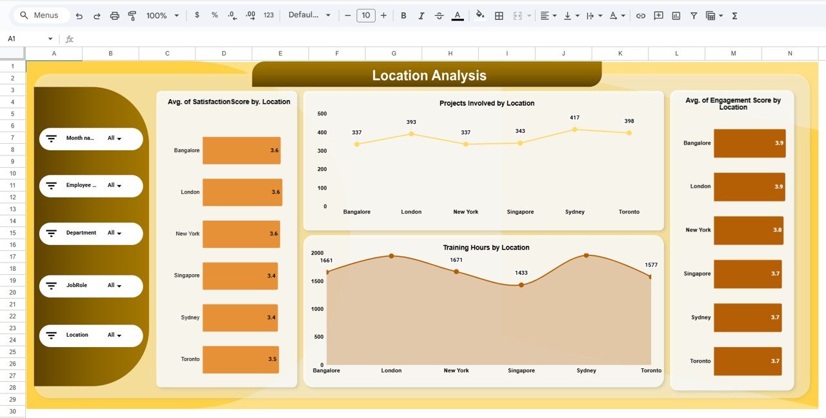Increase decimal places
Viewport: 826px width, 418px height.
(250, 15)
